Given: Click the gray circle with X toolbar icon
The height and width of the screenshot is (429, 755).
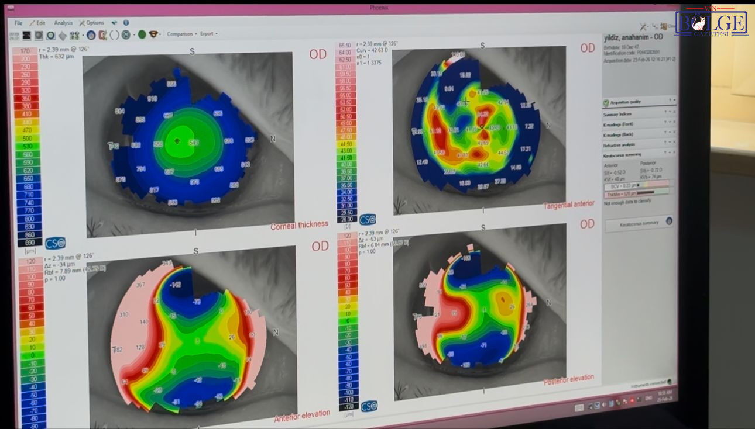Looking at the screenshot, I should (x=126, y=35).
